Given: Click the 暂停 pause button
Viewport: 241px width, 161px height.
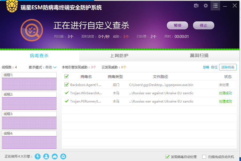Looking at the screenshot, I should 177,25.
